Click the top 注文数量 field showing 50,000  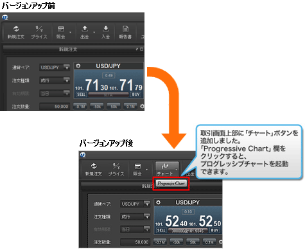tap(55, 106)
